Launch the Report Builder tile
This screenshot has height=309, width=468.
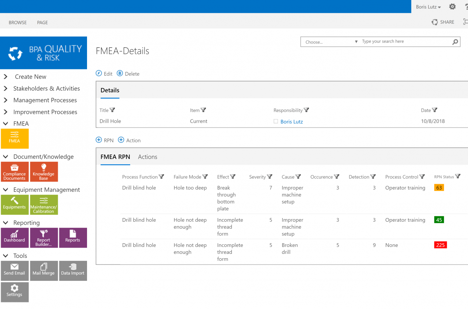44,237
